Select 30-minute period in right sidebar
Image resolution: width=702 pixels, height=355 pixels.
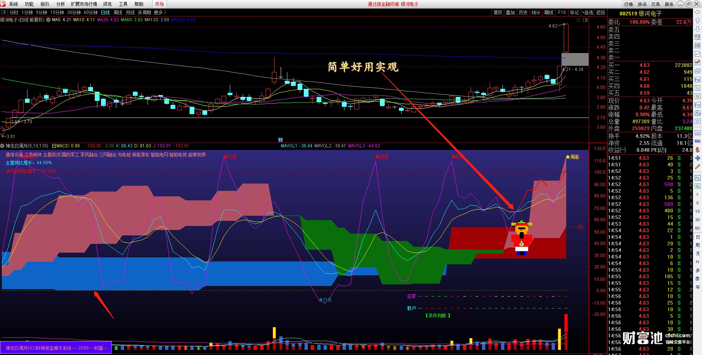click(697, 220)
